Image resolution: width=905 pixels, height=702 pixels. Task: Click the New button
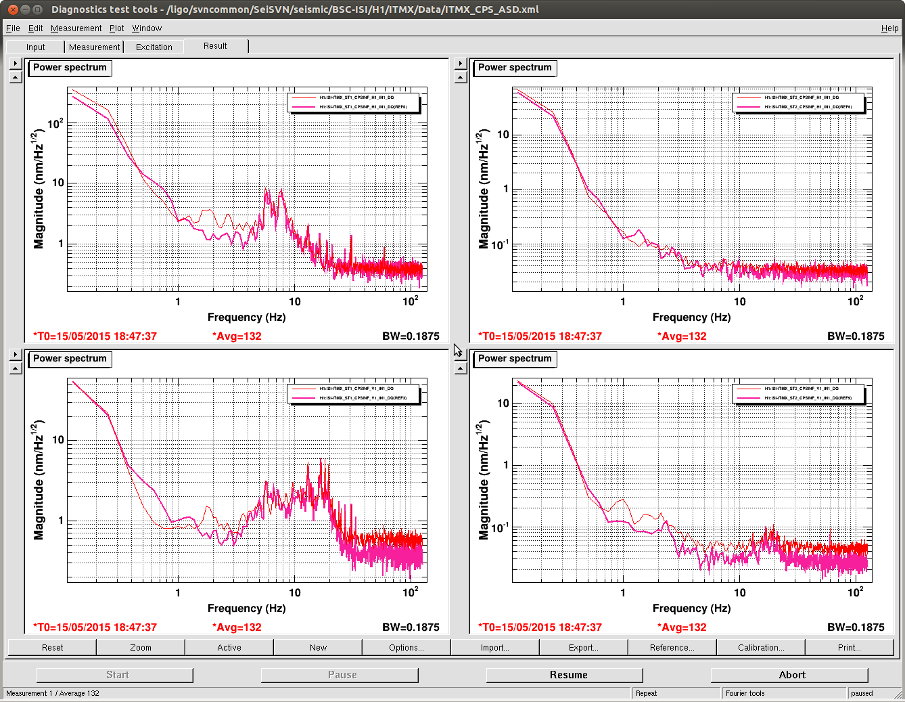[x=318, y=647]
